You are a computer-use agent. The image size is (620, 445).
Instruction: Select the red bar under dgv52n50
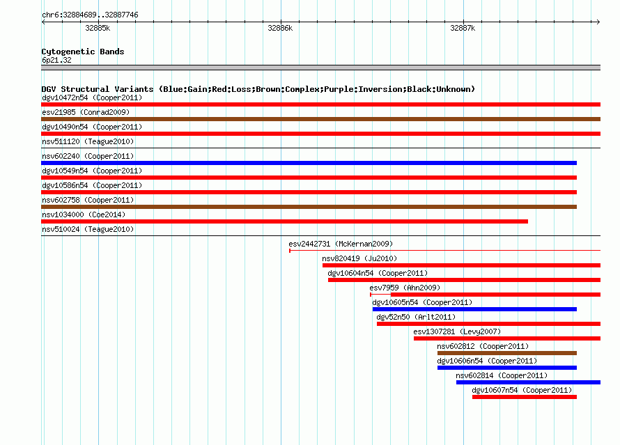(x=489, y=324)
